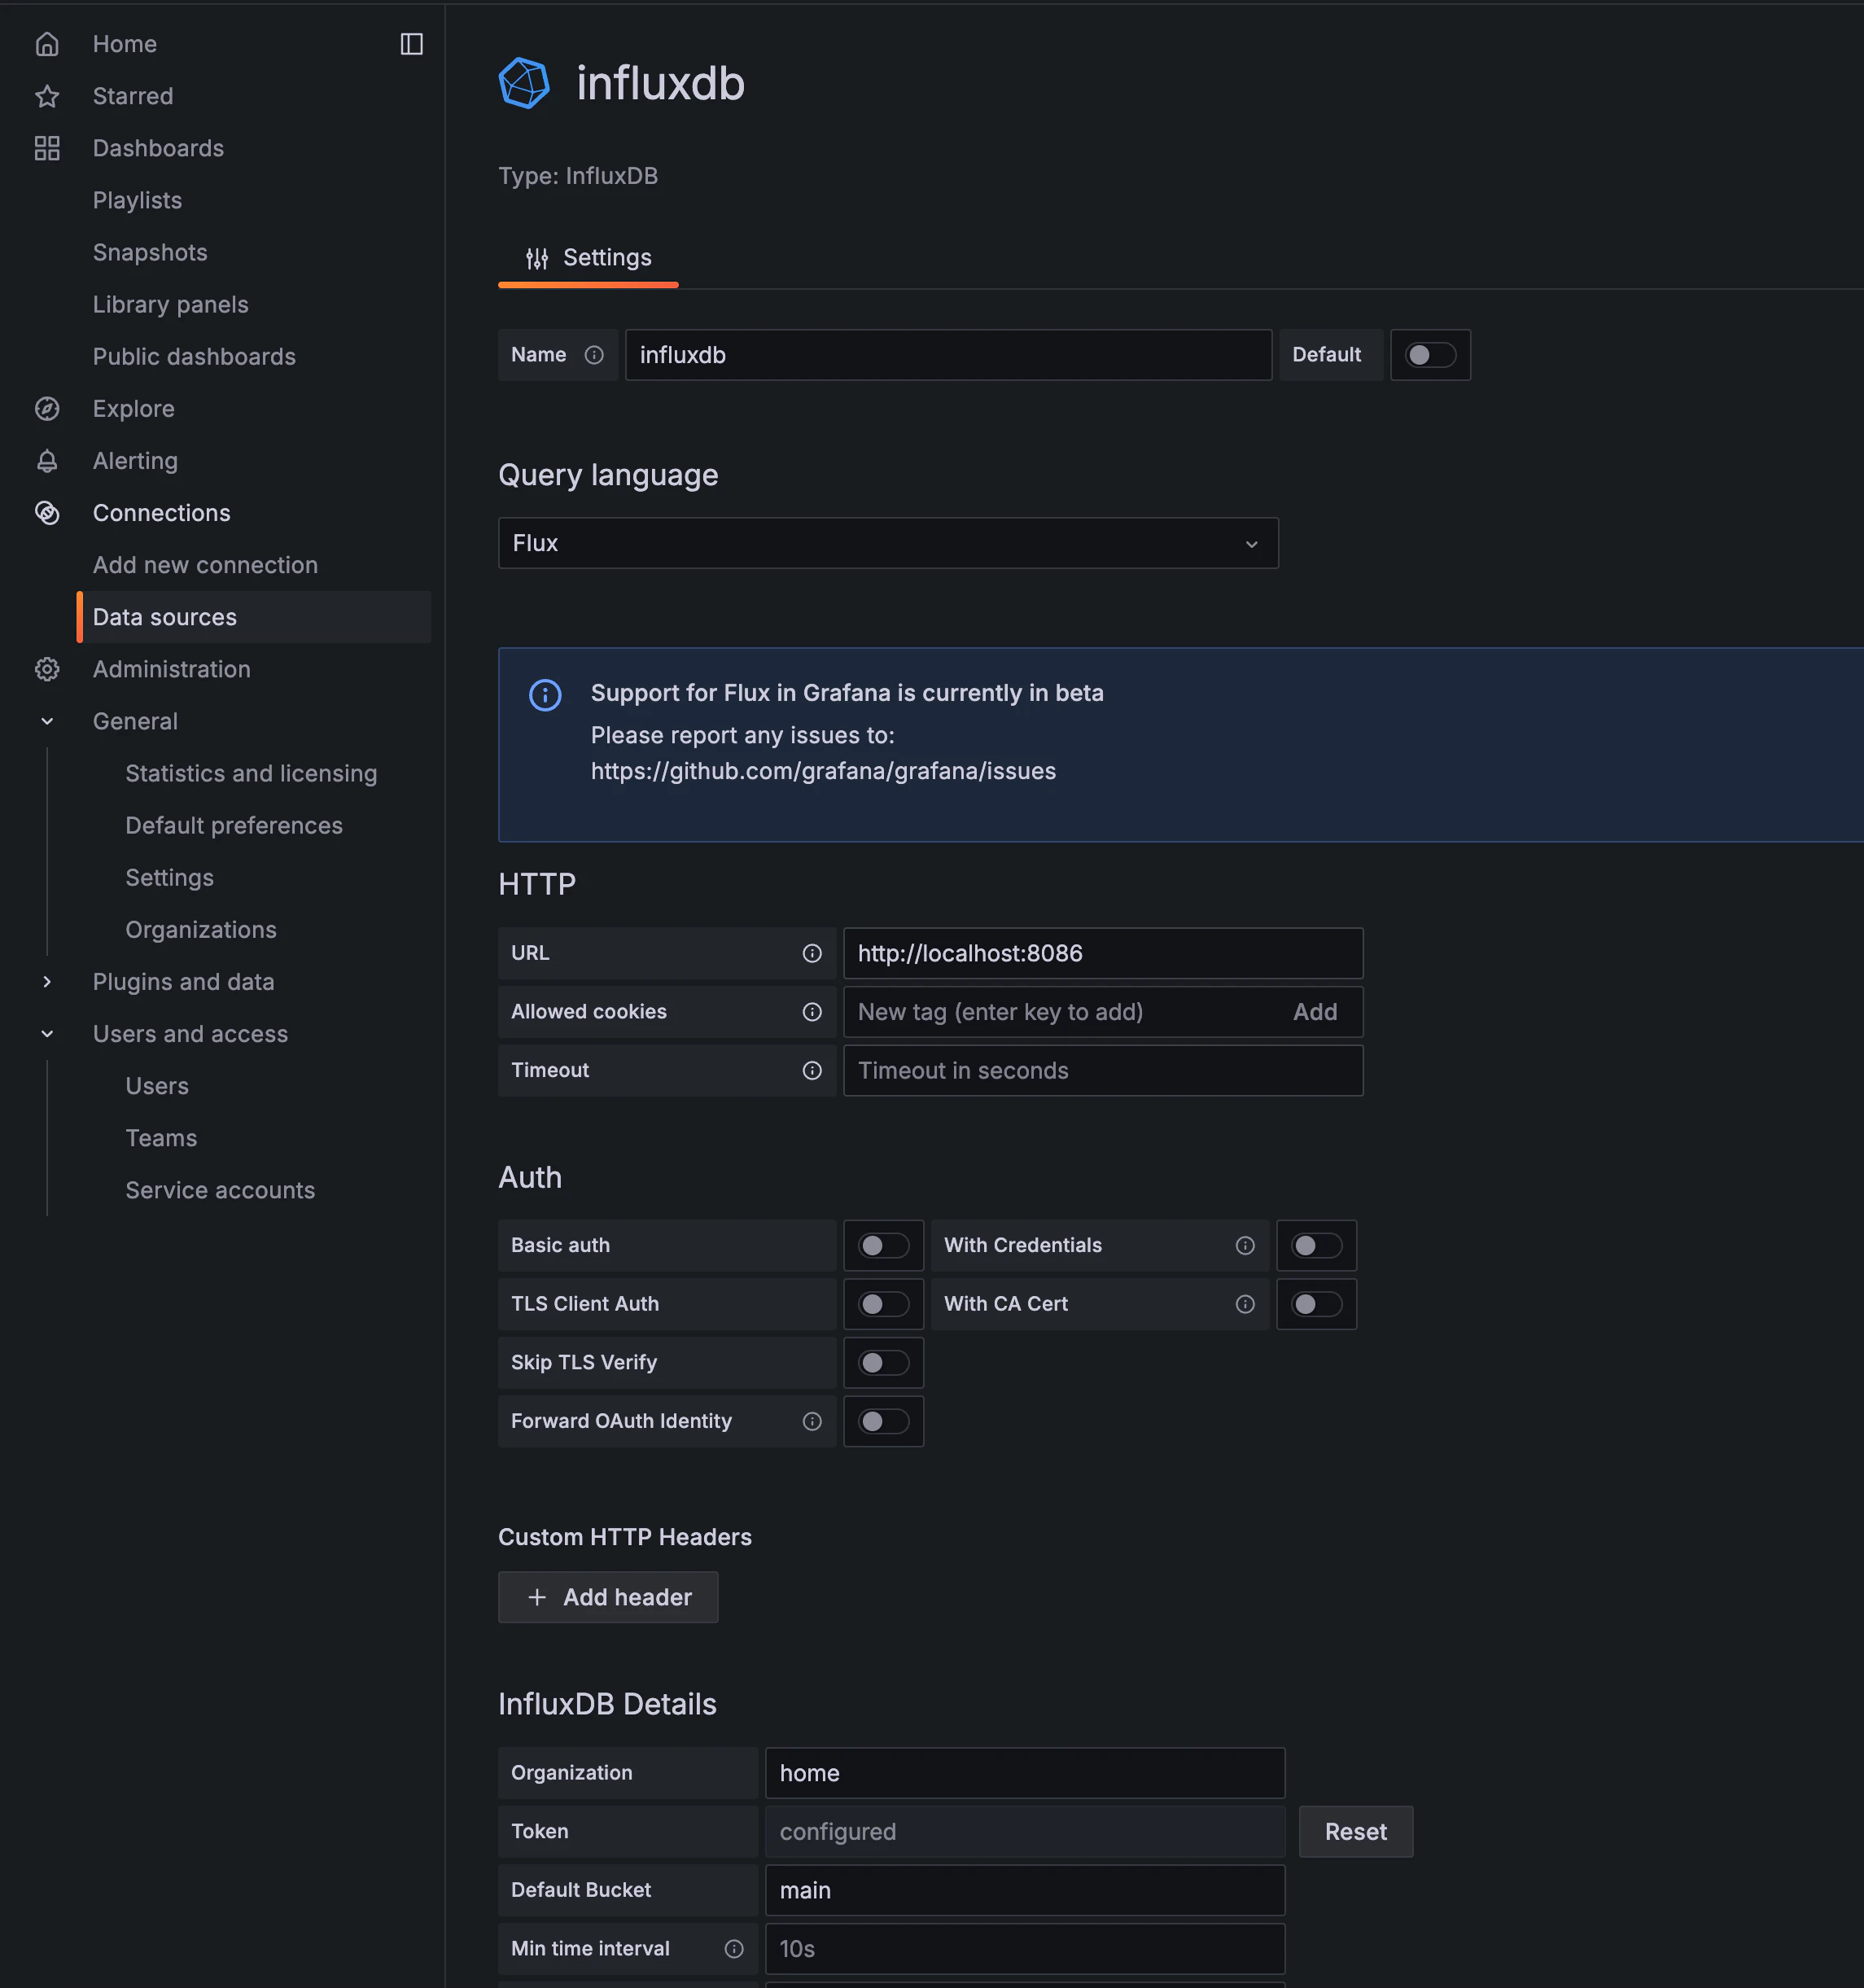1864x1988 pixels.
Task: Click the Home house icon in sidebar
Action: pyautogui.click(x=47, y=44)
